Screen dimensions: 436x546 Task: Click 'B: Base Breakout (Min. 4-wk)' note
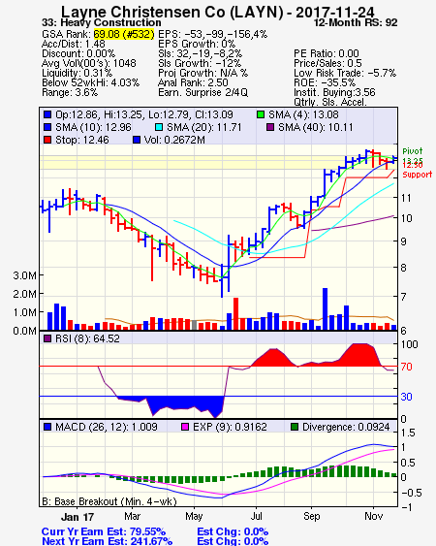click(x=109, y=501)
